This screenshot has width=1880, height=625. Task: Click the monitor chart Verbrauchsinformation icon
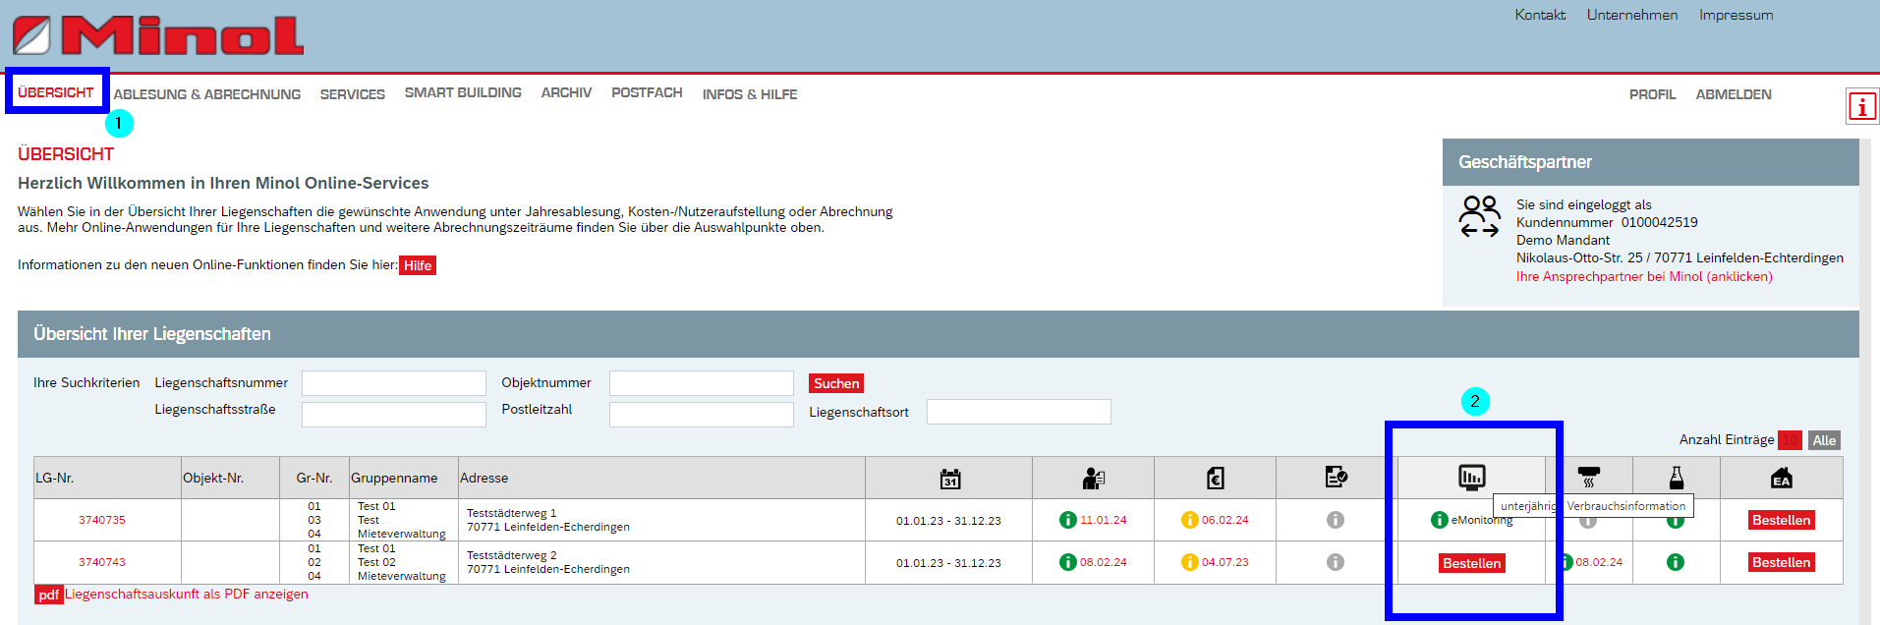pyautogui.click(x=1471, y=478)
